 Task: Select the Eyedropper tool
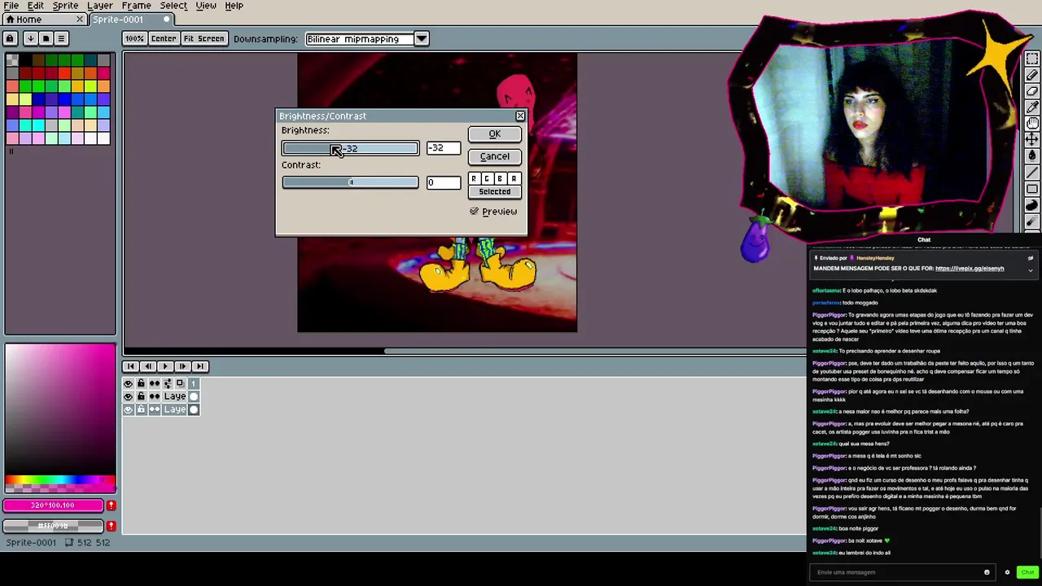click(1032, 107)
